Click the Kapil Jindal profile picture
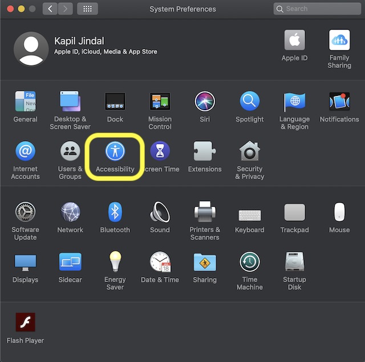365x362 pixels. coord(31,49)
